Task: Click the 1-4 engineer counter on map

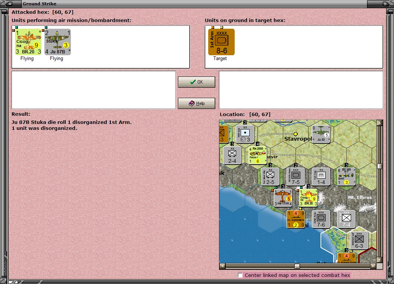Action: (x=321, y=177)
